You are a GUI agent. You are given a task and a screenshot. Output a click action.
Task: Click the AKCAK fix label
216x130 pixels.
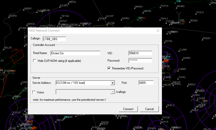pyautogui.click(x=111, y=23)
